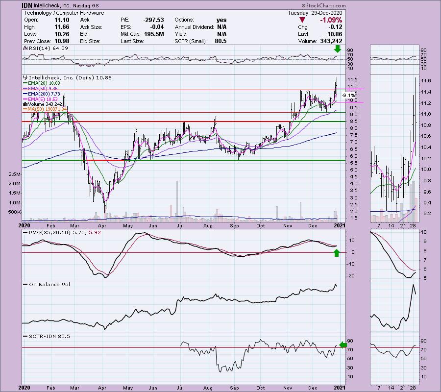Click the header Volume value 343,242
This screenshot has width=441, height=392.
(331, 41)
